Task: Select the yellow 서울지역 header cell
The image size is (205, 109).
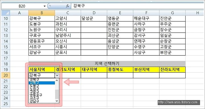Action: (42, 70)
